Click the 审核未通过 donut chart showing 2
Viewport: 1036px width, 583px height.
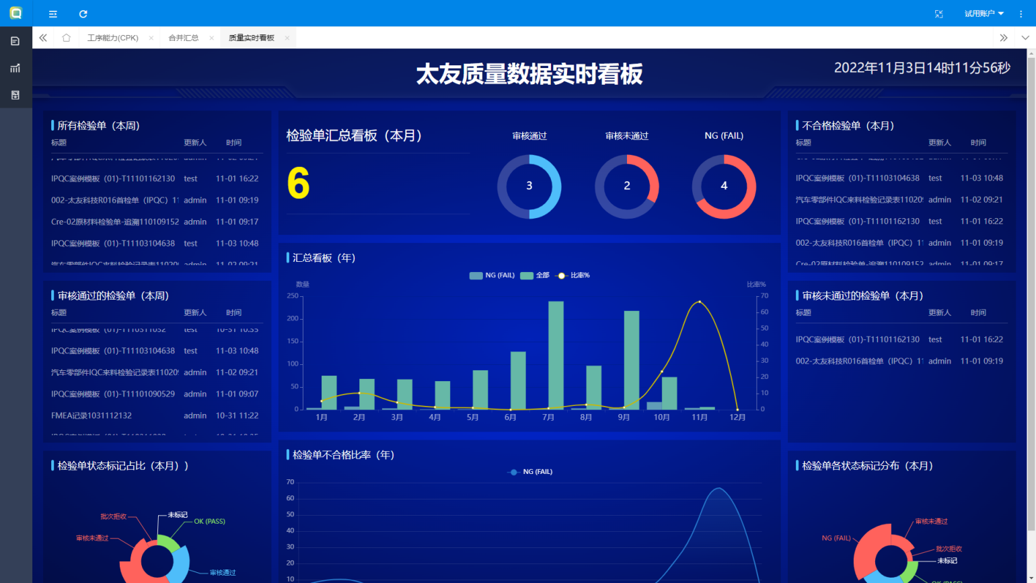pos(627,186)
